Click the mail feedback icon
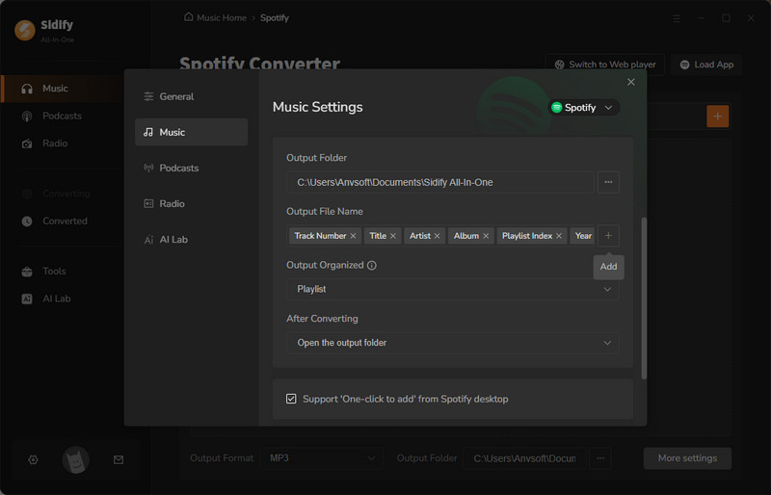This screenshot has width=771, height=495. click(119, 460)
